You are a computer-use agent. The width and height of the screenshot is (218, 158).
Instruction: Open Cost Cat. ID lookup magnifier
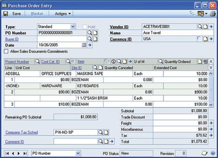68,61
